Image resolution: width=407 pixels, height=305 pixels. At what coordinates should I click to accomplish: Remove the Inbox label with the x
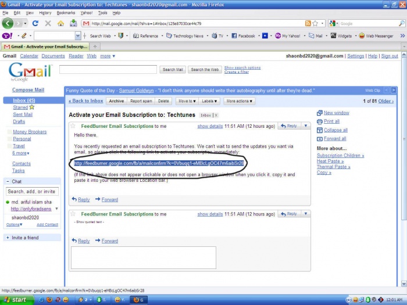click(216, 115)
